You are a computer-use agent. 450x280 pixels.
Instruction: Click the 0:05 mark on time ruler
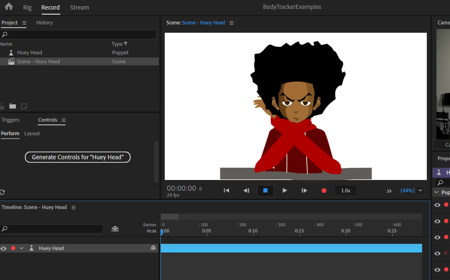click(207, 231)
